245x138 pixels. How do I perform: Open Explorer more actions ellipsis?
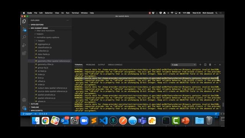[x=67, y=20]
